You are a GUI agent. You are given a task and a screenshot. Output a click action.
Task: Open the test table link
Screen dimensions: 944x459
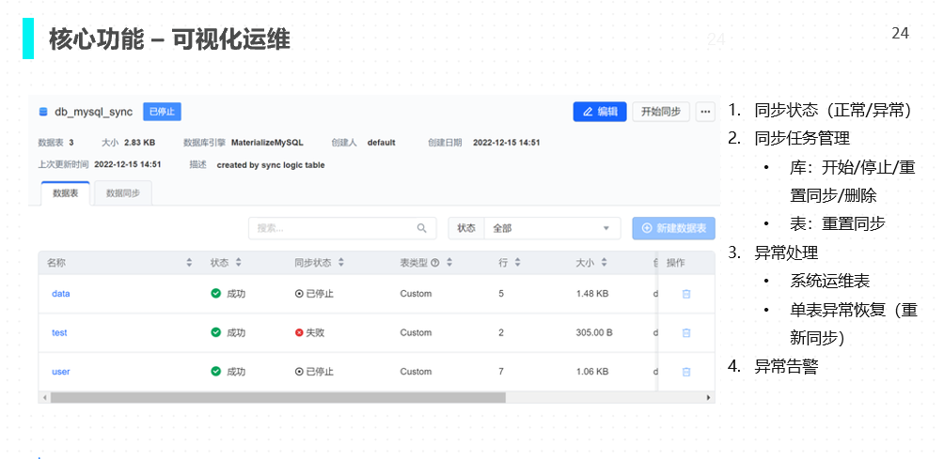(59, 333)
